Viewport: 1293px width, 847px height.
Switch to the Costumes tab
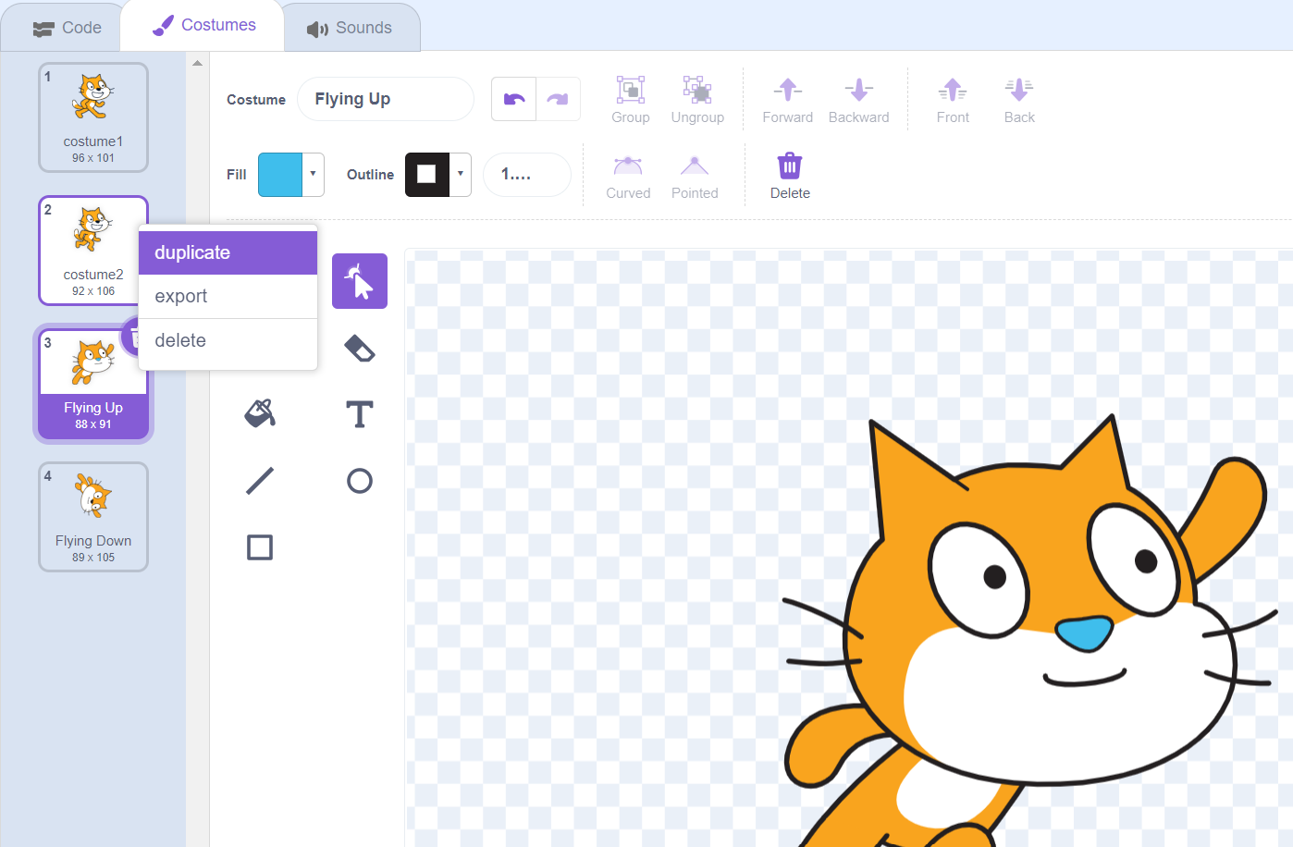click(203, 25)
